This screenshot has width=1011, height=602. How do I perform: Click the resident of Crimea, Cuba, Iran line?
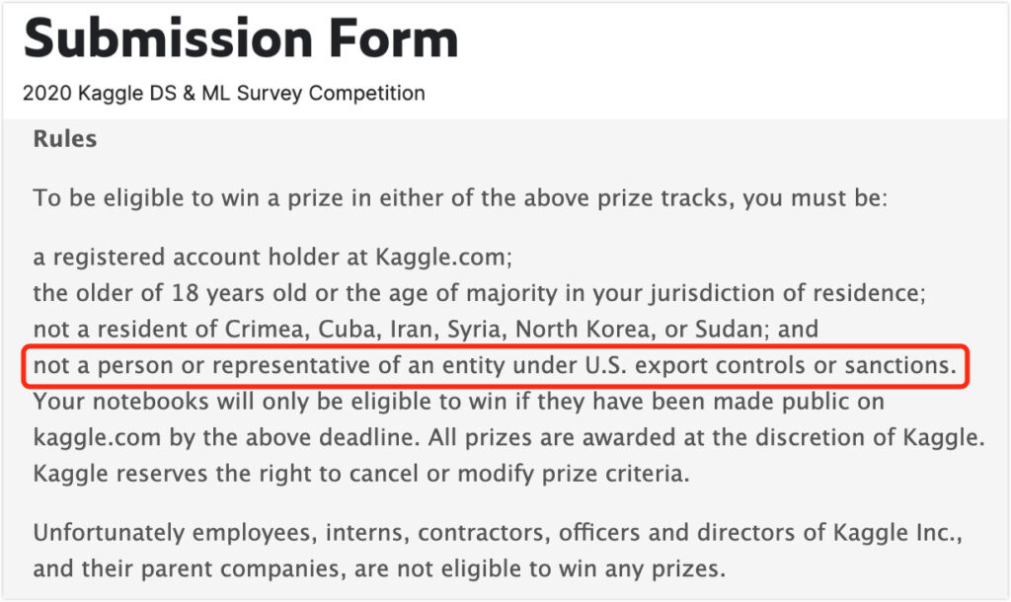point(426,329)
